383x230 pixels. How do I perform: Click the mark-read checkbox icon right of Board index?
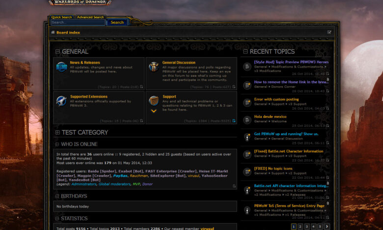point(329,32)
